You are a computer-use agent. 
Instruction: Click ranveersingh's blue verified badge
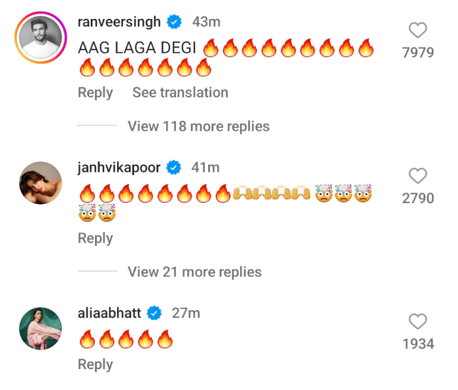point(173,22)
